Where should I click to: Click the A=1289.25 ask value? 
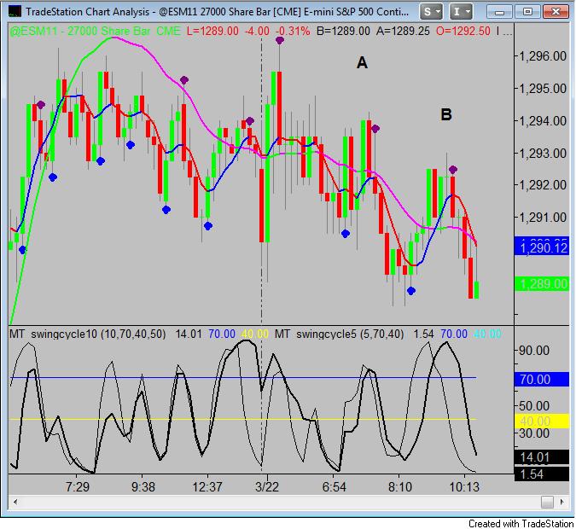(403, 32)
